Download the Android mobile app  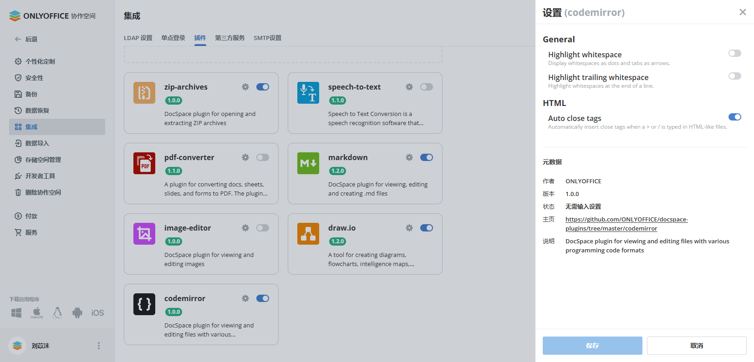click(x=77, y=313)
